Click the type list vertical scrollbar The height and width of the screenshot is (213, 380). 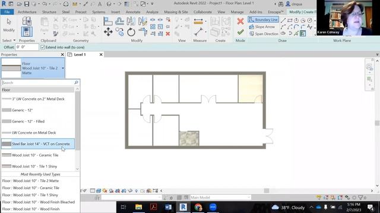coord(78,121)
